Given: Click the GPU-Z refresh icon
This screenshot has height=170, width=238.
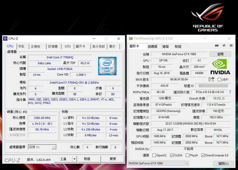Looking at the screenshot, I should point(224,46).
